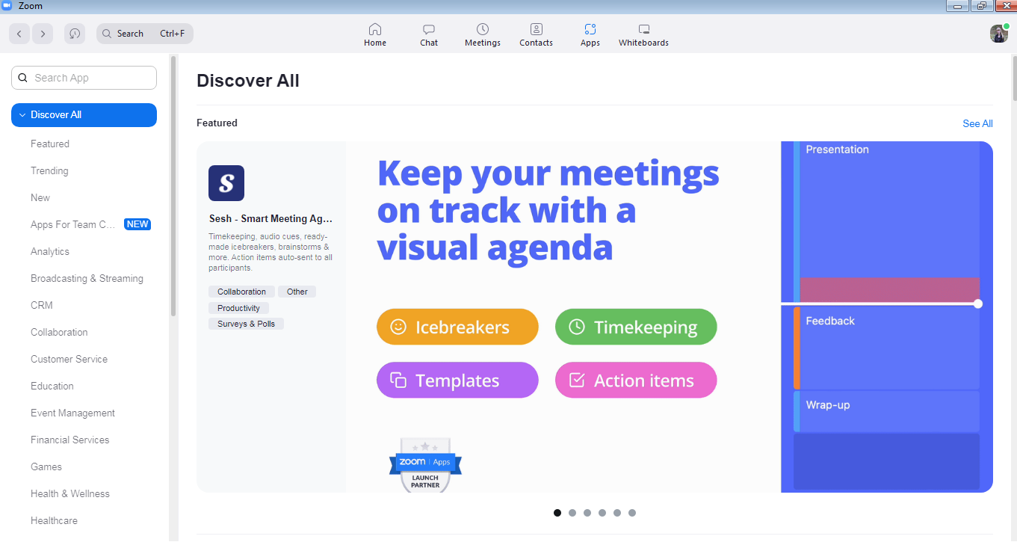Select the Games category

46,466
